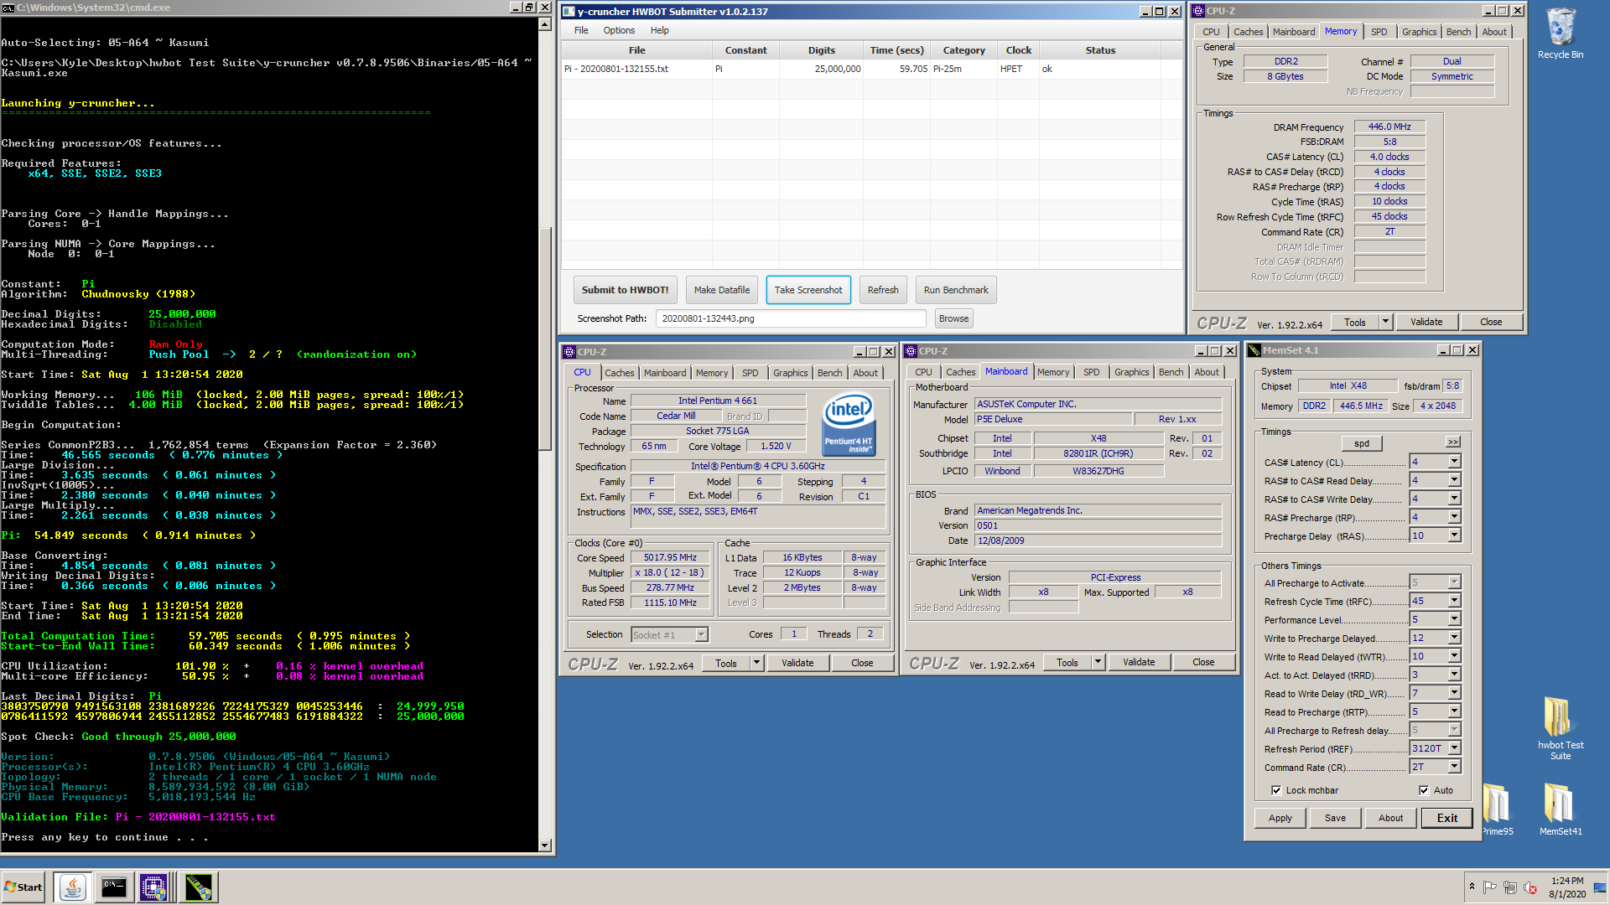Expand MemSet timings with >> button
This screenshot has height=905, width=1610.
click(1453, 442)
